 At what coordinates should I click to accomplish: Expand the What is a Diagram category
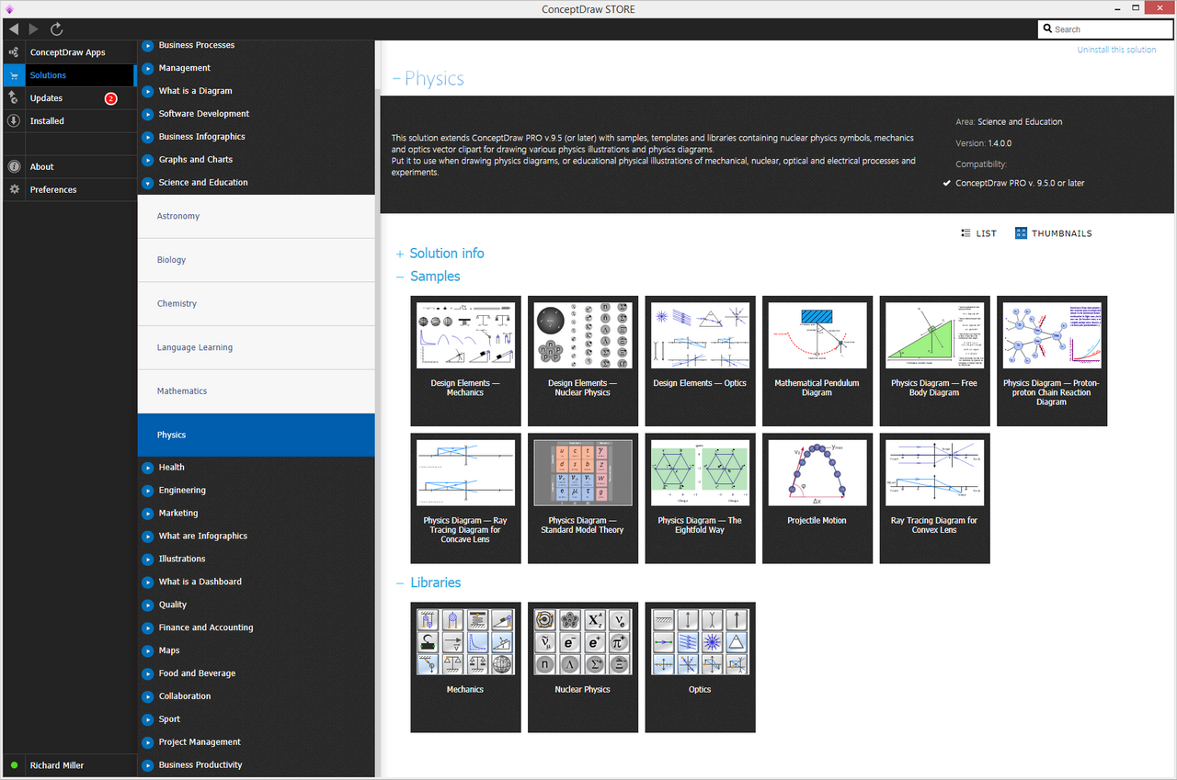(x=148, y=91)
